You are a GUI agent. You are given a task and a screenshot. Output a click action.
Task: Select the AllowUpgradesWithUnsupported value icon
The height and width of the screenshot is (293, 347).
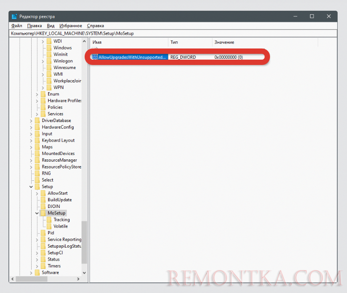[x=95, y=57]
